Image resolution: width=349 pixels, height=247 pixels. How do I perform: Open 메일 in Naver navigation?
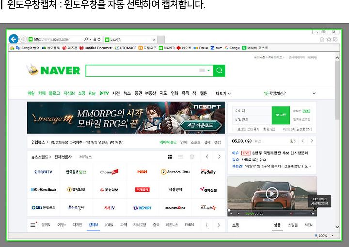pyautogui.click(x=31, y=93)
